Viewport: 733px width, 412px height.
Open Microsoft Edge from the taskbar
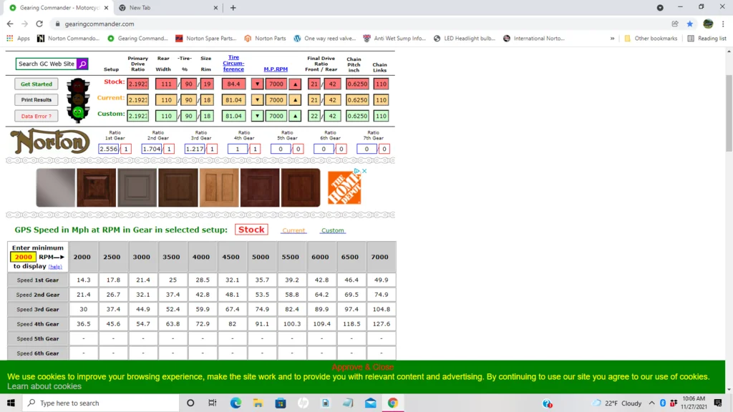(236, 403)
